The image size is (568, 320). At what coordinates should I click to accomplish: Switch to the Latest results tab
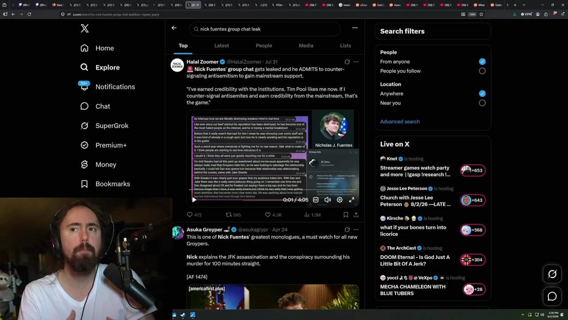pyautogui.click(x=221, y=46)
